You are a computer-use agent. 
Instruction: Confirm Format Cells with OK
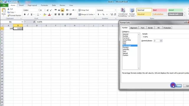(x=176, y=86)
